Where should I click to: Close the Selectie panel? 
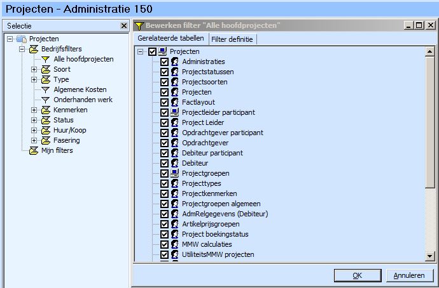tap(124, 26)
